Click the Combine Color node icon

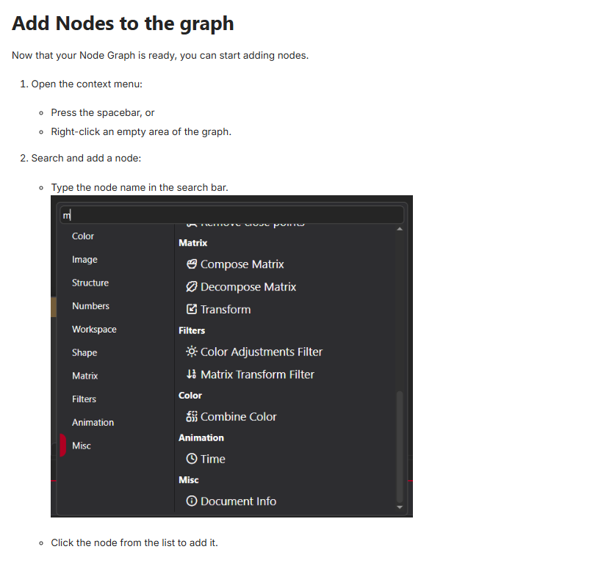[192, 417]
